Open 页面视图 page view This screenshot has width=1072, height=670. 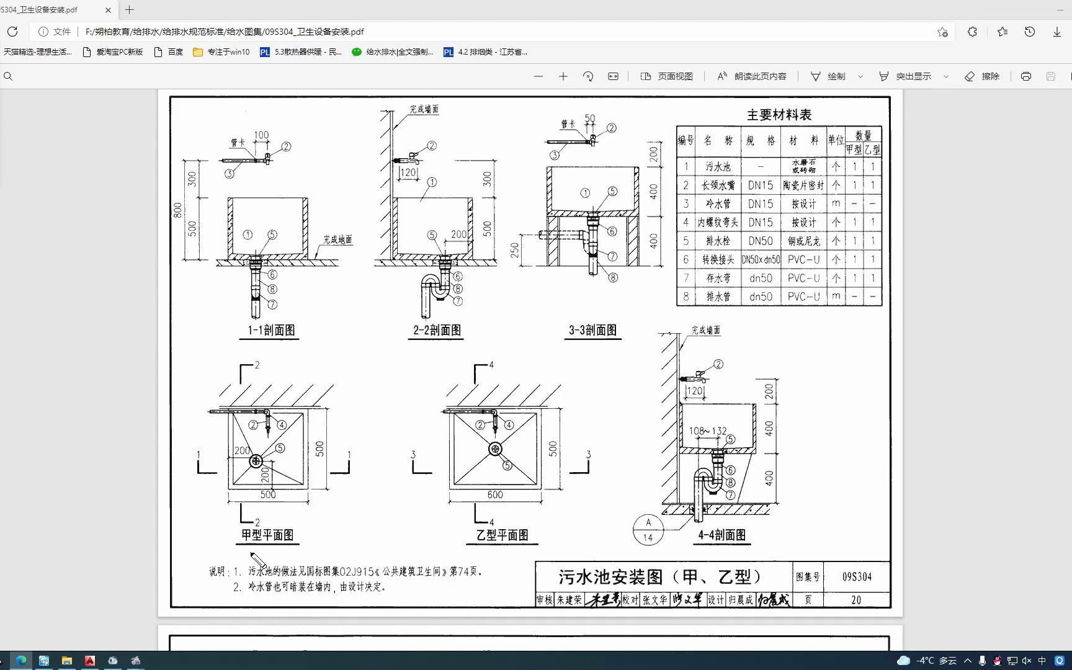[x=667, y=76]
